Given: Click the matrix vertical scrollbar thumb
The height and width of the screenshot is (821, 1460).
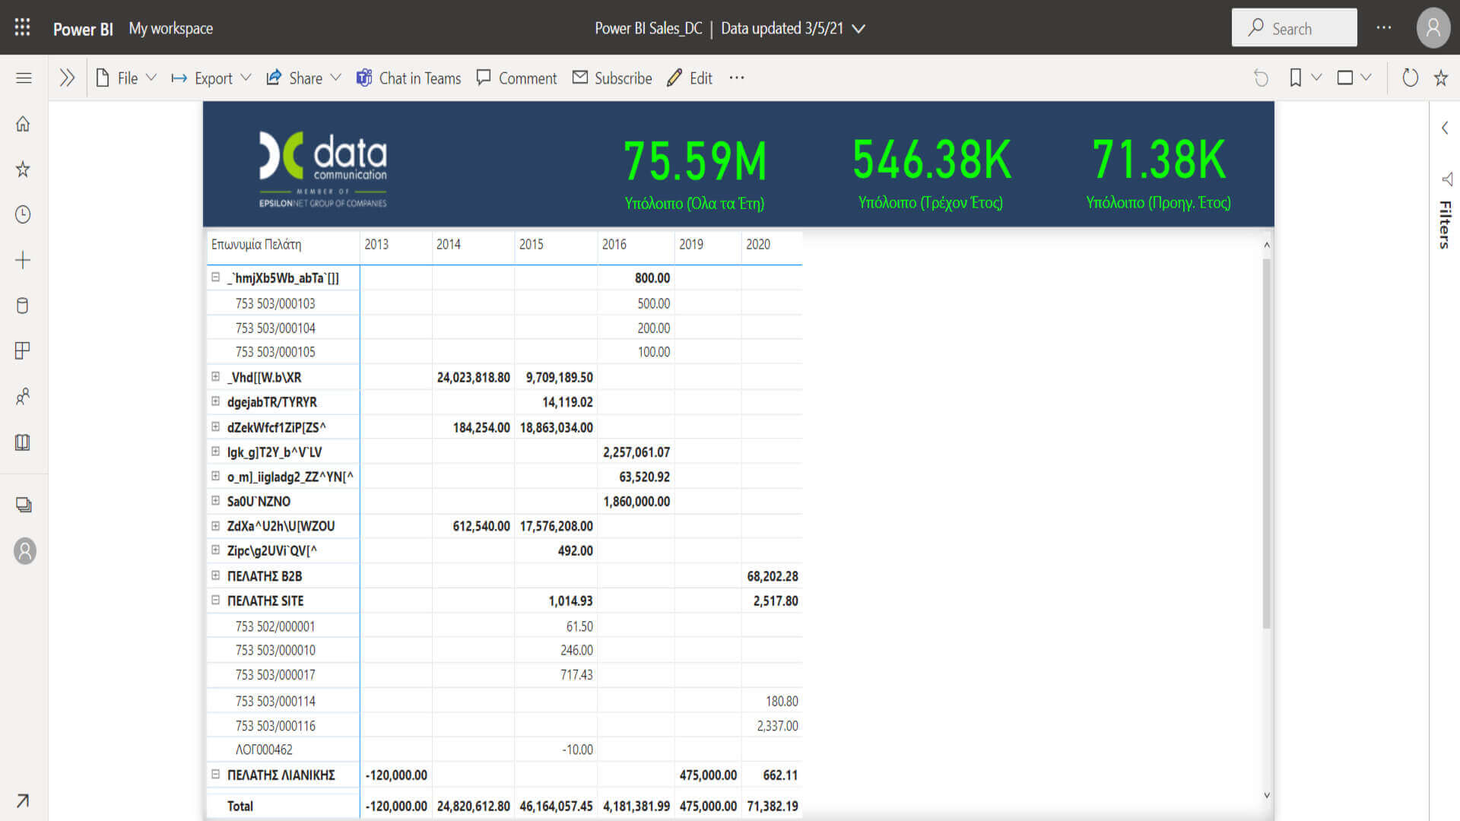Looking at the screenshot, I should [x=1267, y=443].
